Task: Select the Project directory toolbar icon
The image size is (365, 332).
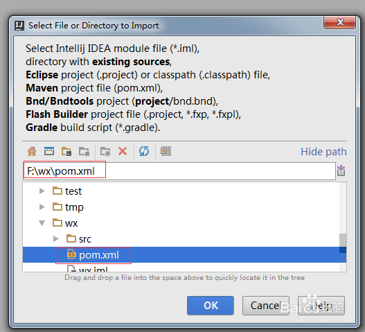Action: [66, 151]
